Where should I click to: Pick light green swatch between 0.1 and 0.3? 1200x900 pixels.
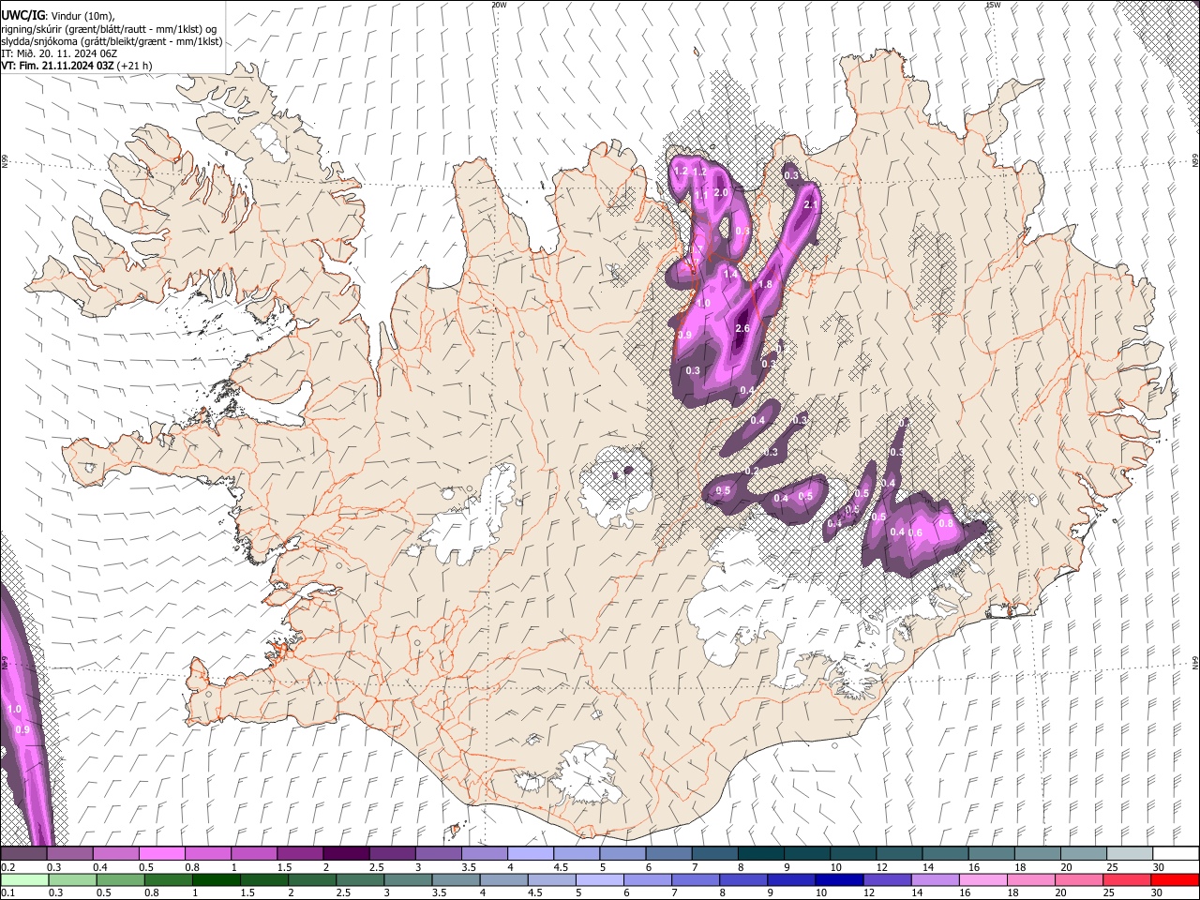pyautogui.click(x=24, y=880)
